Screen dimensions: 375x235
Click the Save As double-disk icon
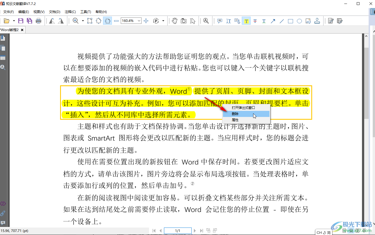coord(29,21)
